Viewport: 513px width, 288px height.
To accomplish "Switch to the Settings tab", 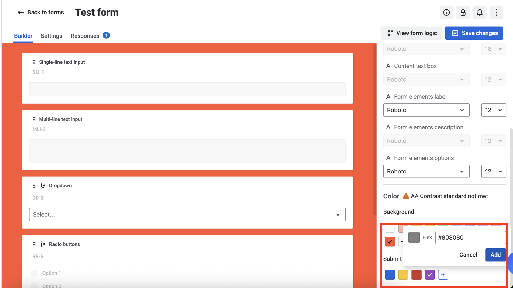I will (51, 36).
